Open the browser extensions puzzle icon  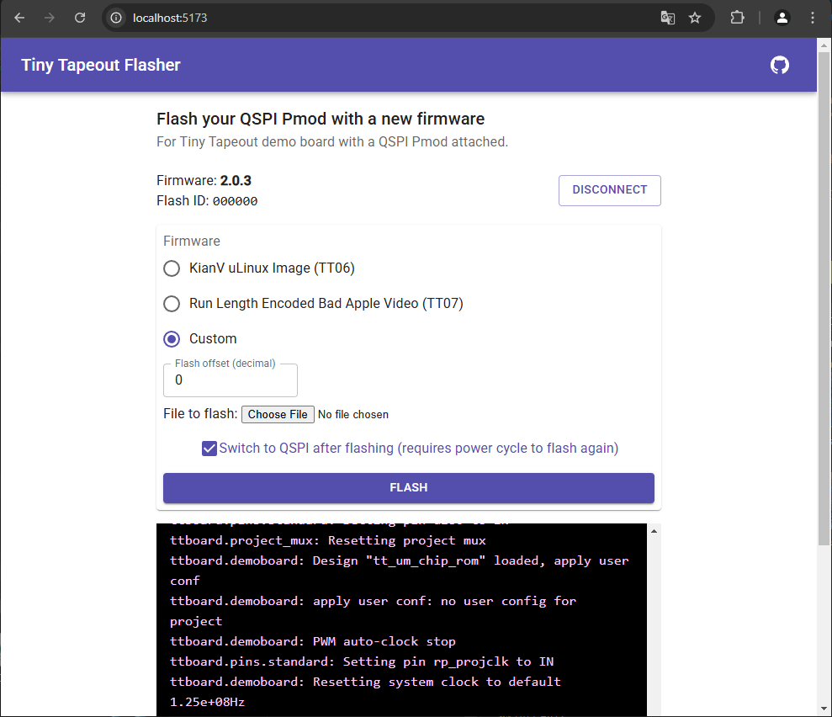pos(737,18)
